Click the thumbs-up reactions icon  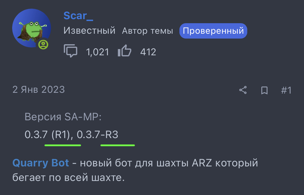coord(125,51)
